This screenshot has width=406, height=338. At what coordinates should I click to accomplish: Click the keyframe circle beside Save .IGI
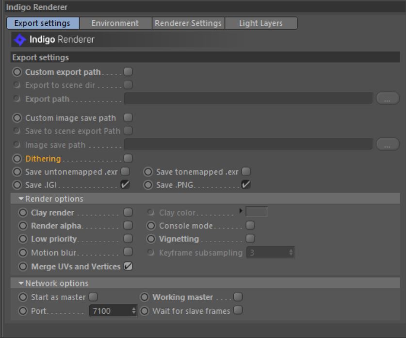pos(17,185)
